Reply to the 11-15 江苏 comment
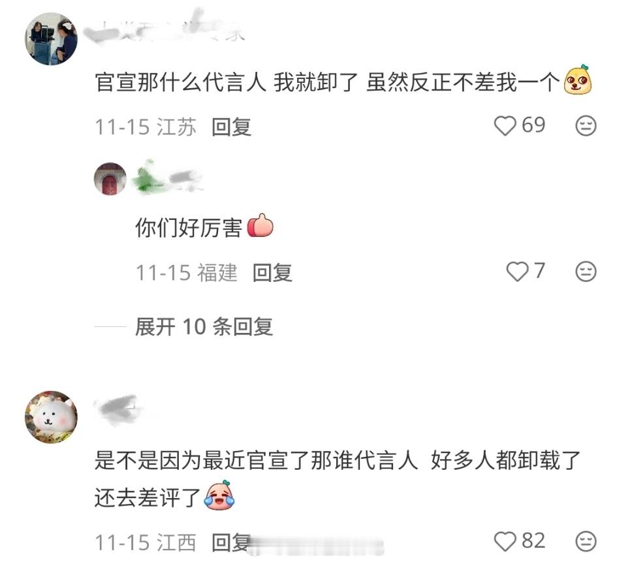Viewport: 632px width, 562px height. (x=231, y=127)
